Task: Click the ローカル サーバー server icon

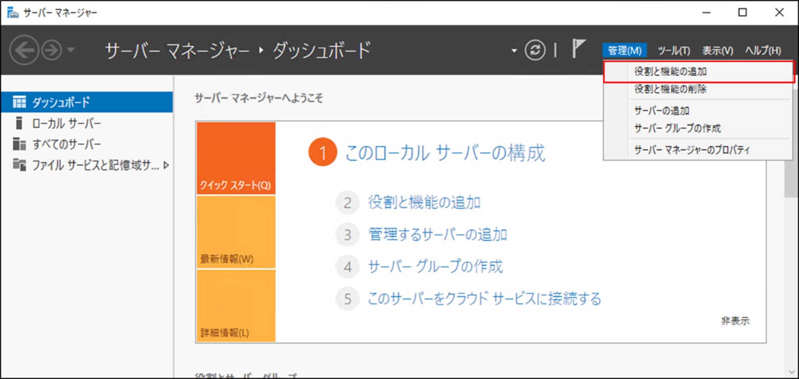Action: tap(19, 123)
